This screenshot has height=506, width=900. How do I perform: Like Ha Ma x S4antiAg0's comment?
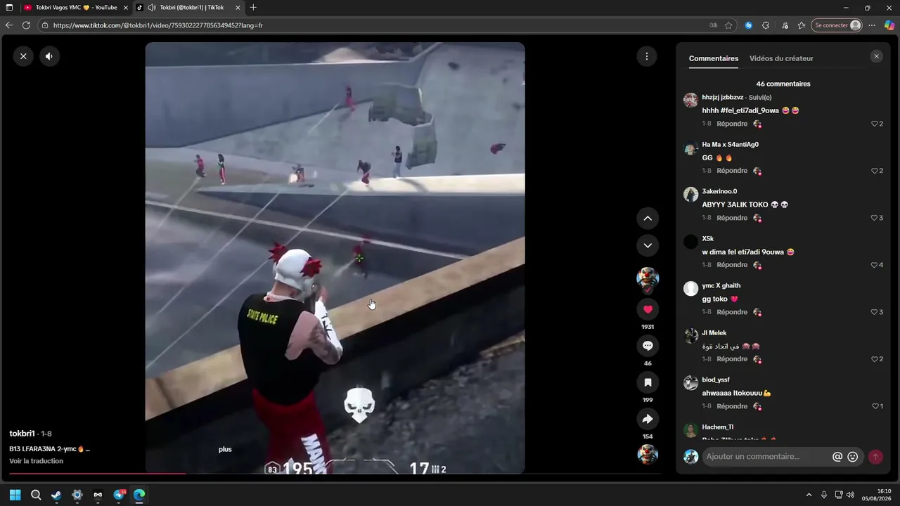[x=875, y=171]
